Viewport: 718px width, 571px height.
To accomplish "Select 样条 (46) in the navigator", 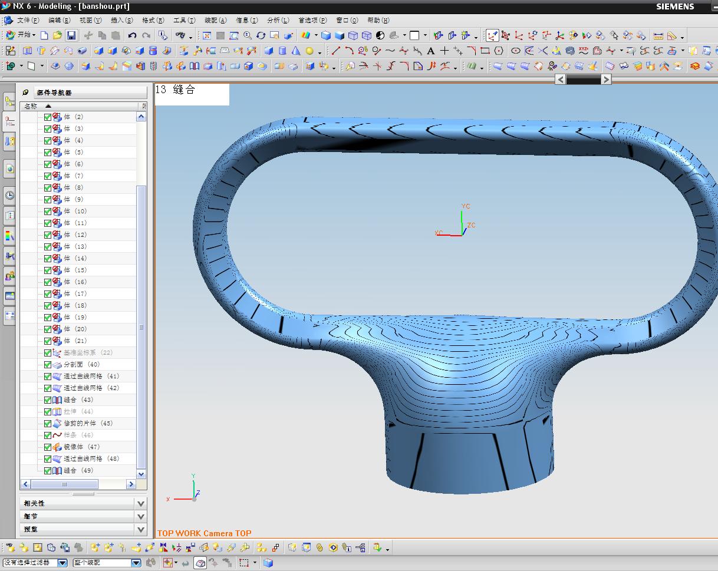I will (78, 435).
